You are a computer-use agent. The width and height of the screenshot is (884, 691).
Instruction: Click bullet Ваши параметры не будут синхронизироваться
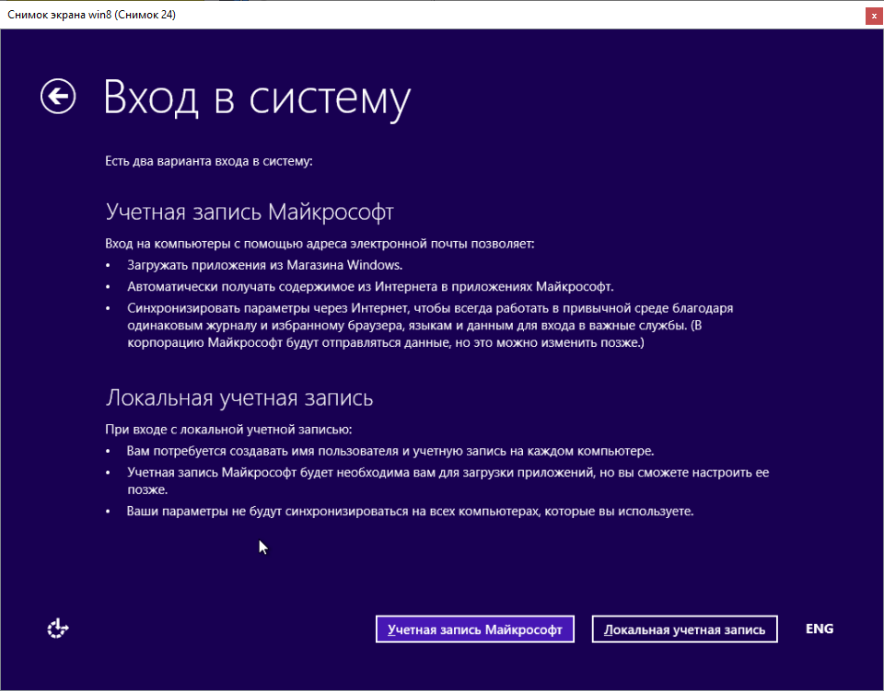click(410, 512)
